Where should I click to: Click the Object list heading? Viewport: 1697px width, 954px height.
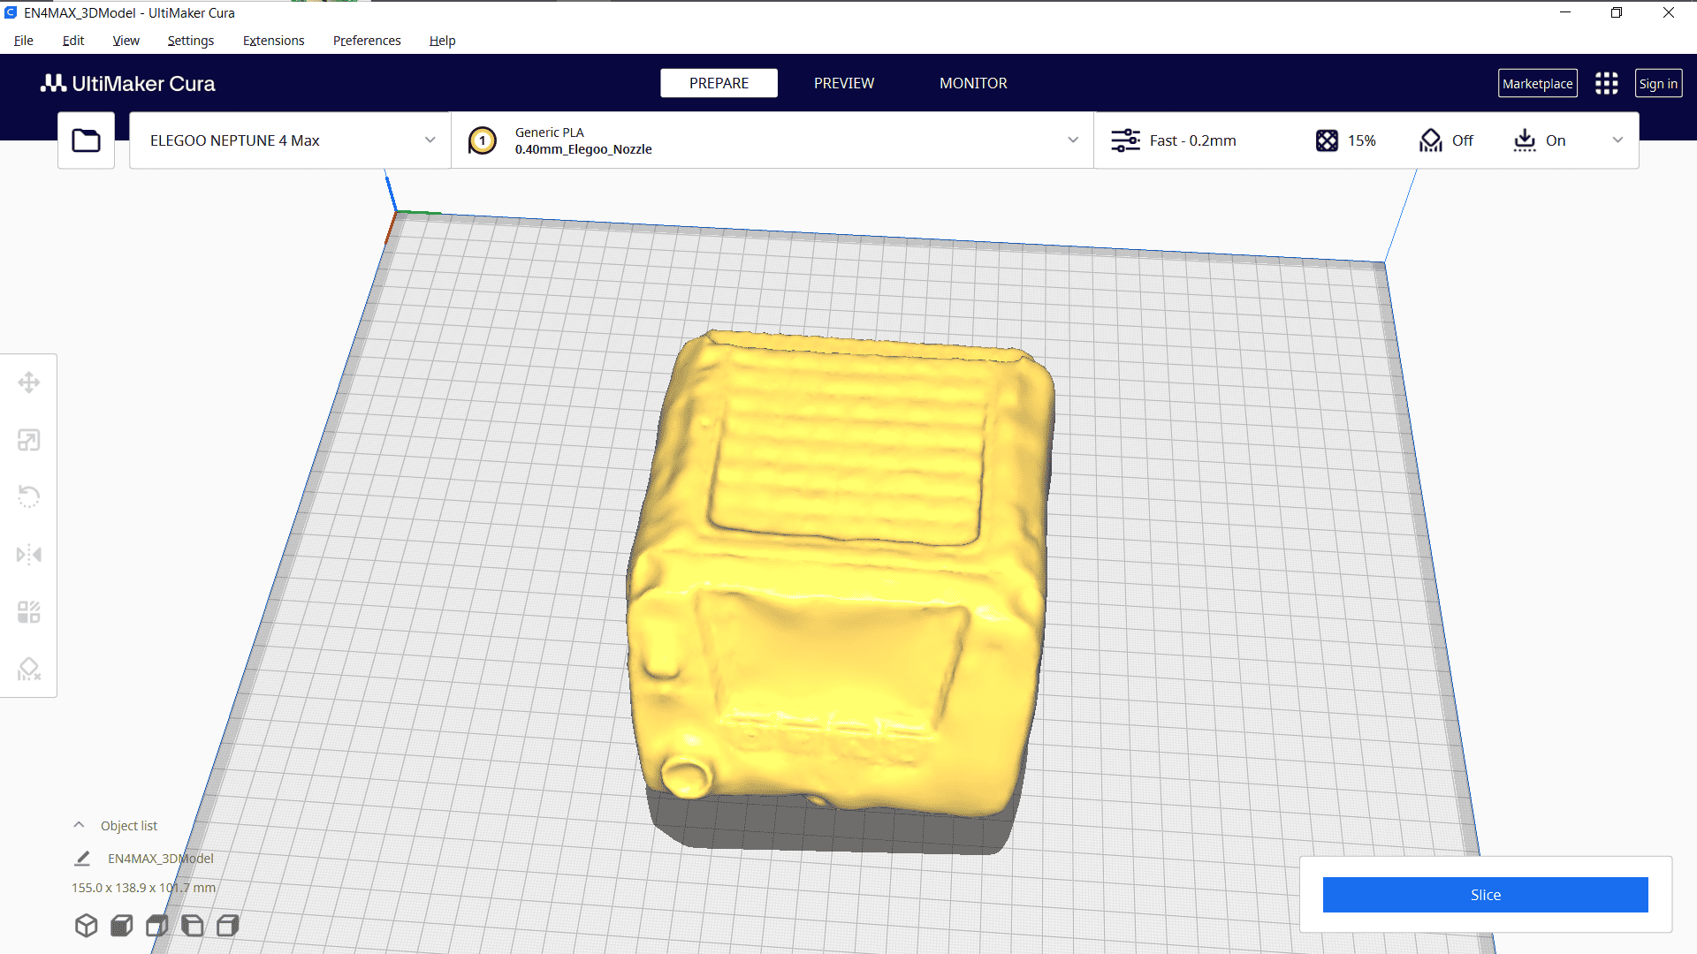click(129, 826)
